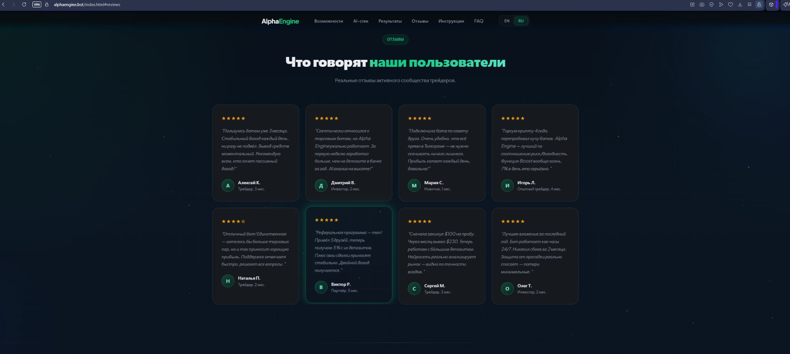
Task: Open downloads via the download arrow icon
Action: (740, 5)
